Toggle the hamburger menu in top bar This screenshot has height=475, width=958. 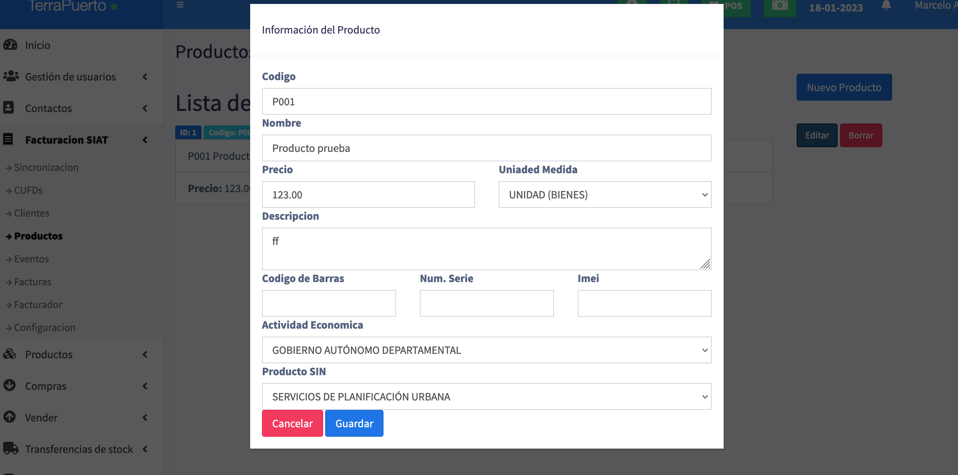[180, 5]
